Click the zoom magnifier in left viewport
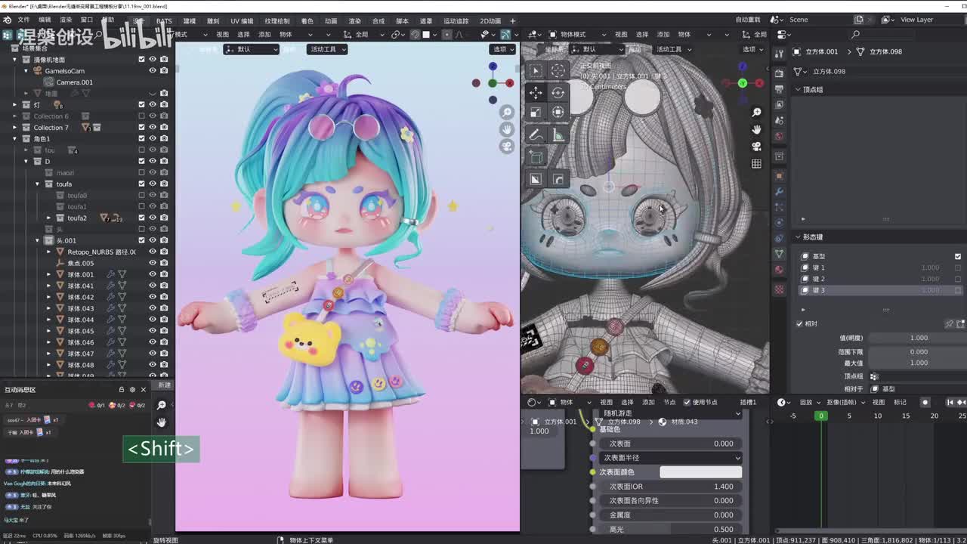This screenshot has width=967, height=544. 507,113
